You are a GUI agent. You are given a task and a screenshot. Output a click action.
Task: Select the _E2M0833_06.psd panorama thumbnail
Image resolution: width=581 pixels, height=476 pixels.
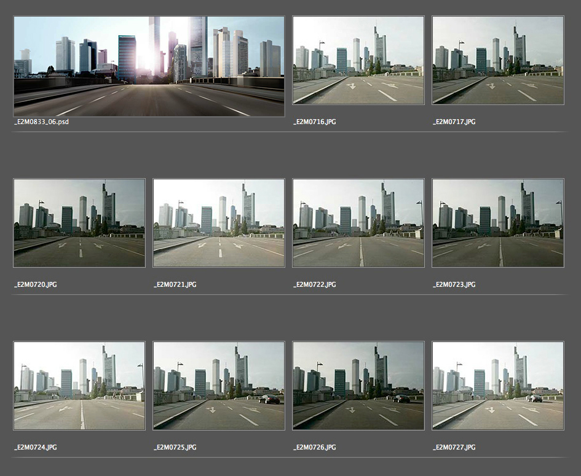(149, 66)
